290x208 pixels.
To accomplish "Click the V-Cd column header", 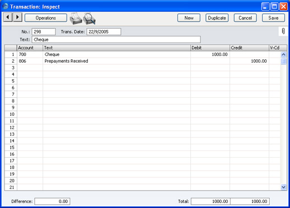I will (x=278, y=48).
